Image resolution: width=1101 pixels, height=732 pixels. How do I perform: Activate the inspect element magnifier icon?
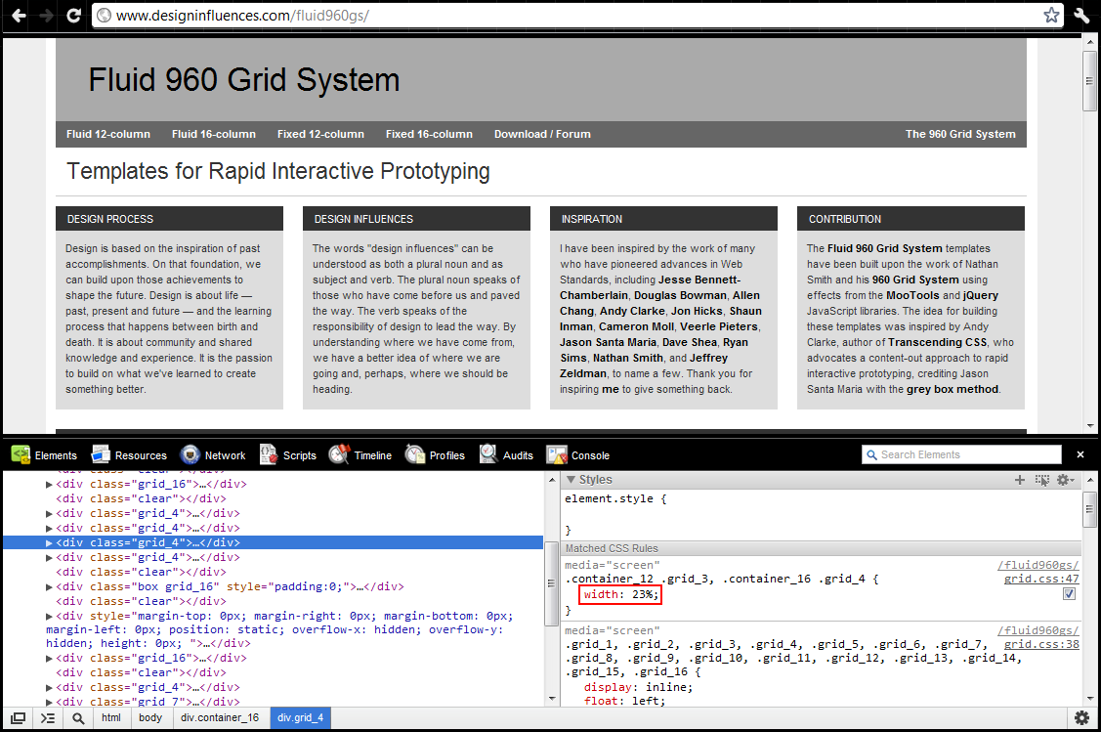pos(78,718)
